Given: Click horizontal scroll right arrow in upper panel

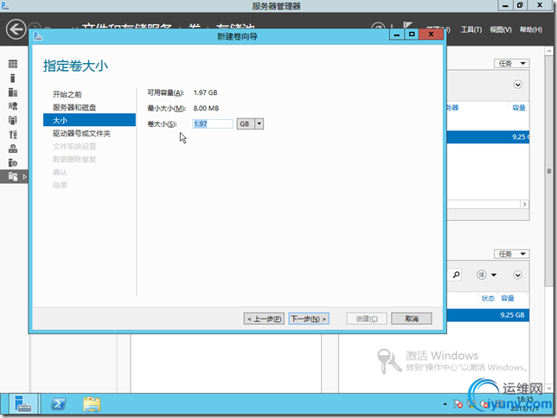Looking at the screenshot, I should pyautogui.click(x=524, y=205).
